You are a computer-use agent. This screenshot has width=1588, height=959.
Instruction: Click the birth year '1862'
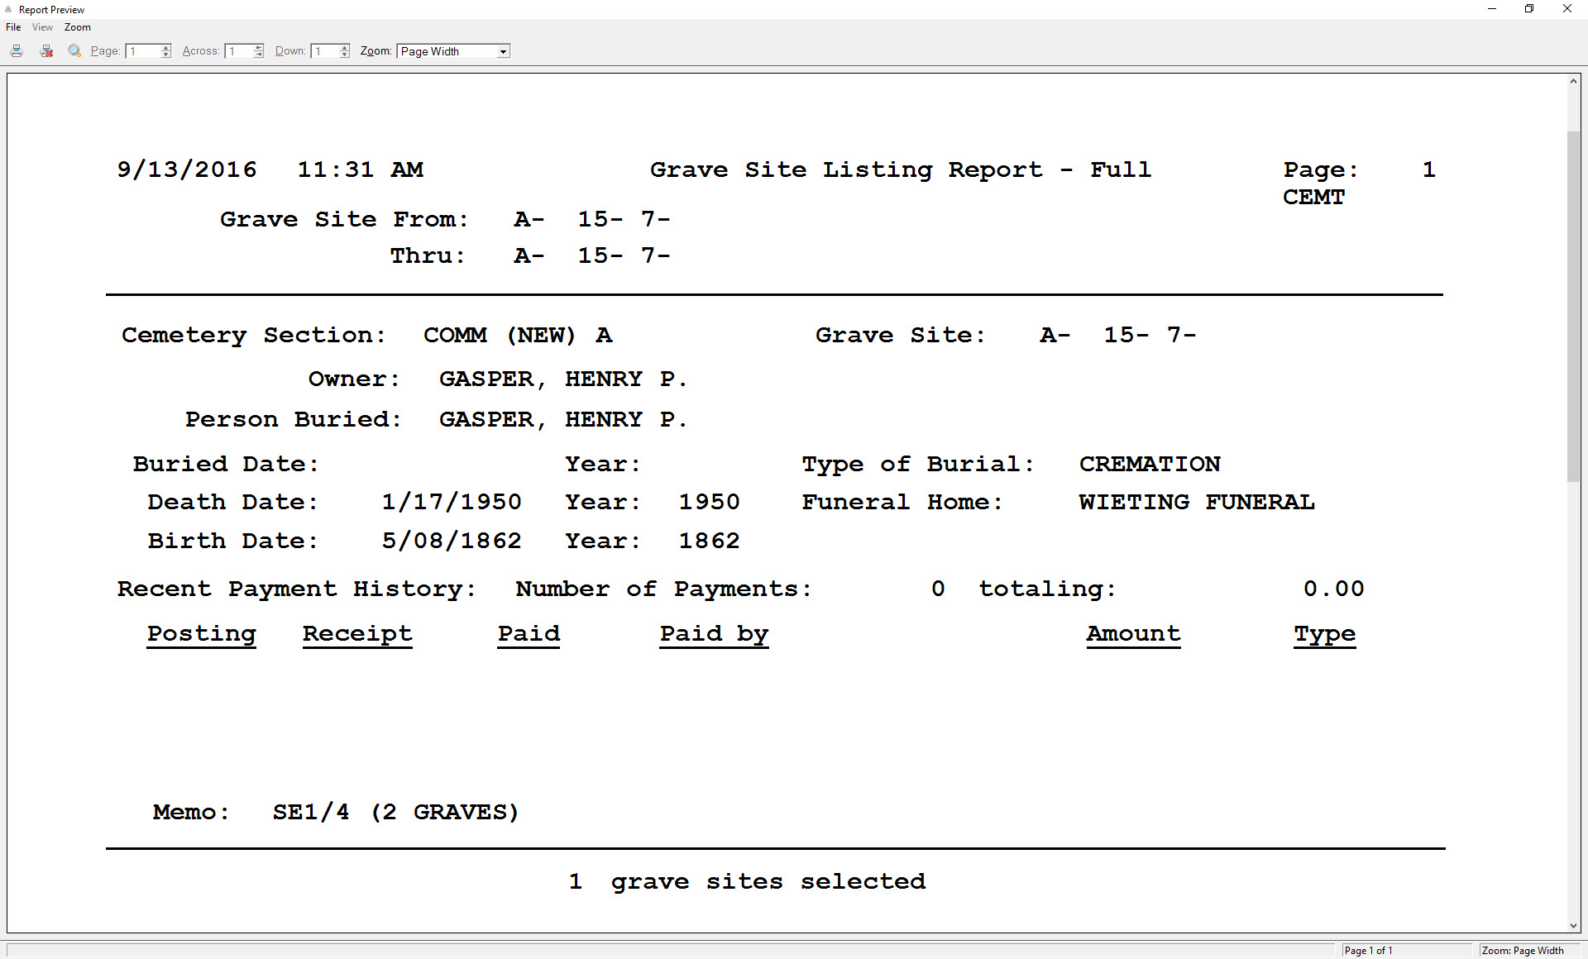coord(710,541)
